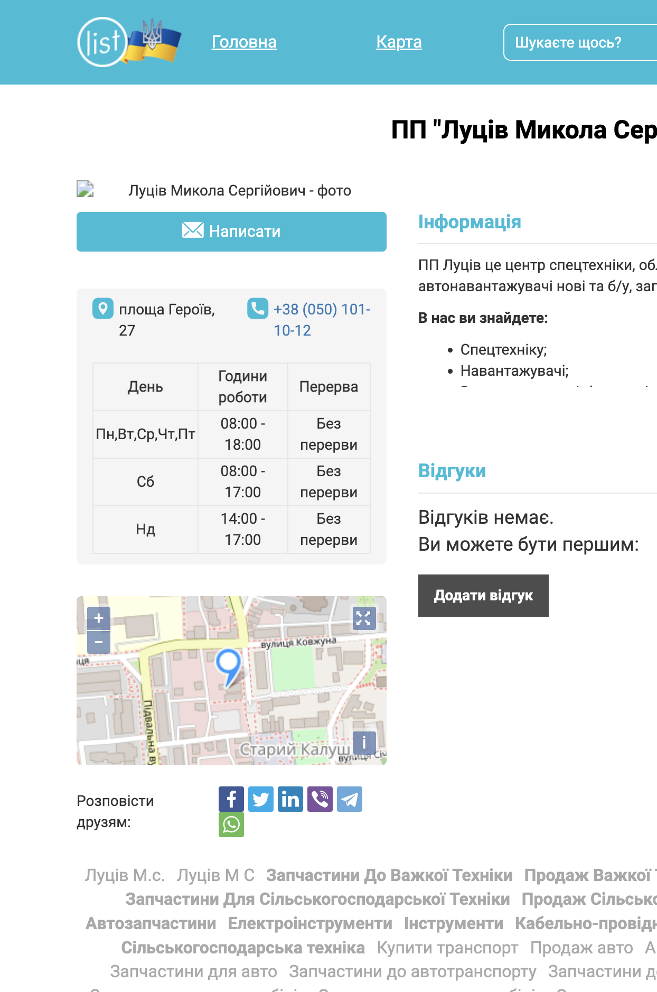The image size is (657, 992).
Task: Click the Нд day cell
Action: coord(145,529)
